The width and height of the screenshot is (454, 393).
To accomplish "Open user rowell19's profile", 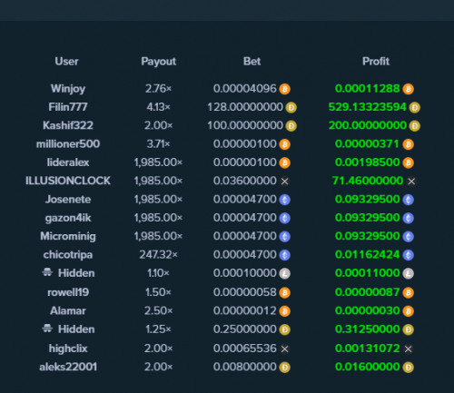I will (x=68, y=292).
